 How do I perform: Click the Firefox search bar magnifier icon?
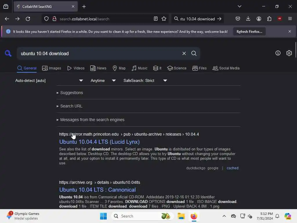pos(176,19)
